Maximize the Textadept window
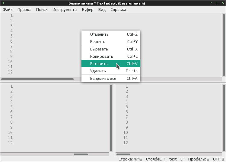Image resolution: width=226 pixels, height=162 pixels. [x=217, y=3]
